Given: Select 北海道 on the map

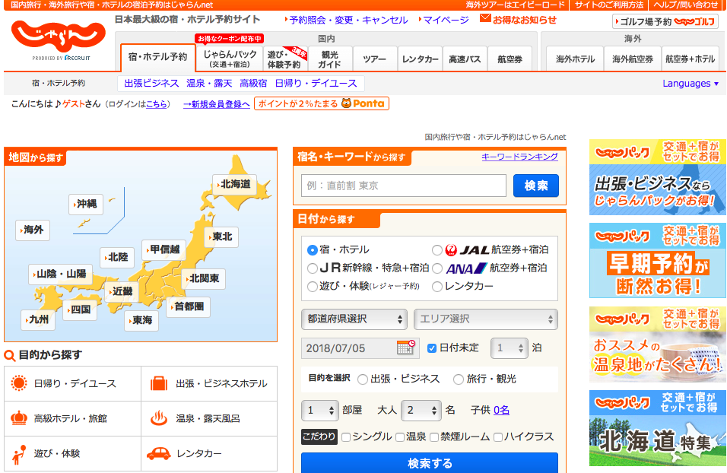Looking at the screenshot, I should point(235,184).
